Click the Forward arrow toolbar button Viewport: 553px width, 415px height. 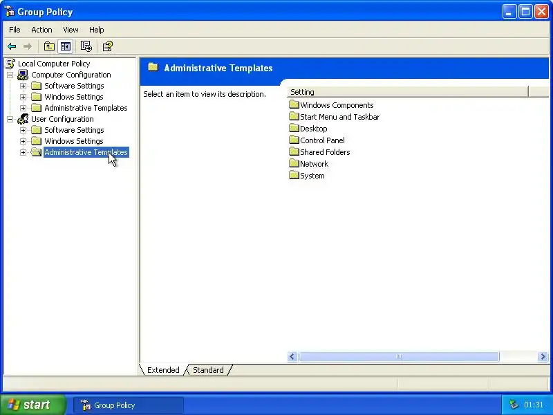[27, 46]
